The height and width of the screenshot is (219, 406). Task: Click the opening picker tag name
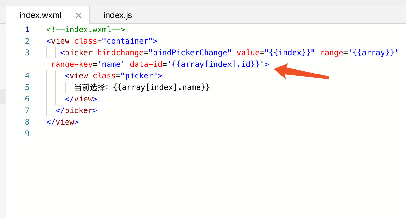pyautogui.click(x=79, y=53)
